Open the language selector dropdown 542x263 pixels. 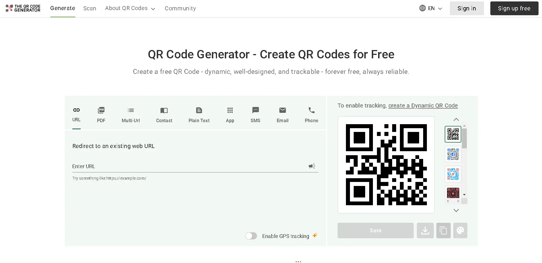pyautogui.click(x=430, y=8)
